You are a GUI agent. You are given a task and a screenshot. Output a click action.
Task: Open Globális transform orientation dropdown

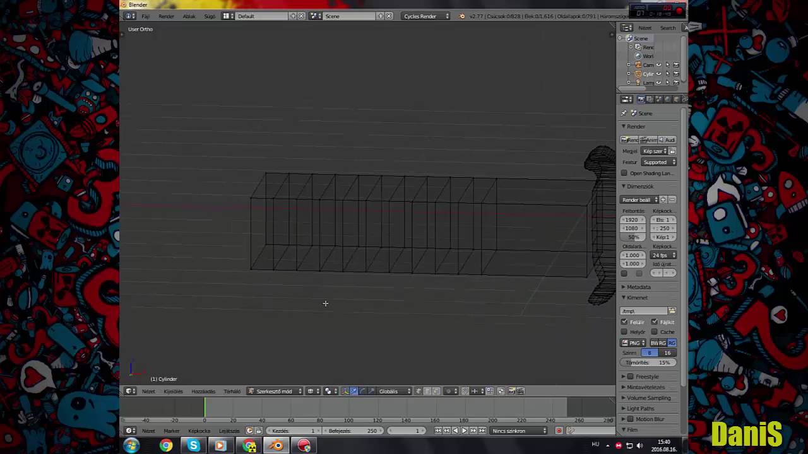tap(395, 391)
